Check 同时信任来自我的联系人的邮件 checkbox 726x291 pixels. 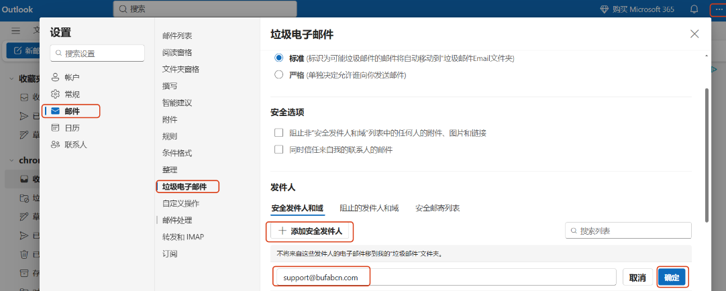point(278,150)
